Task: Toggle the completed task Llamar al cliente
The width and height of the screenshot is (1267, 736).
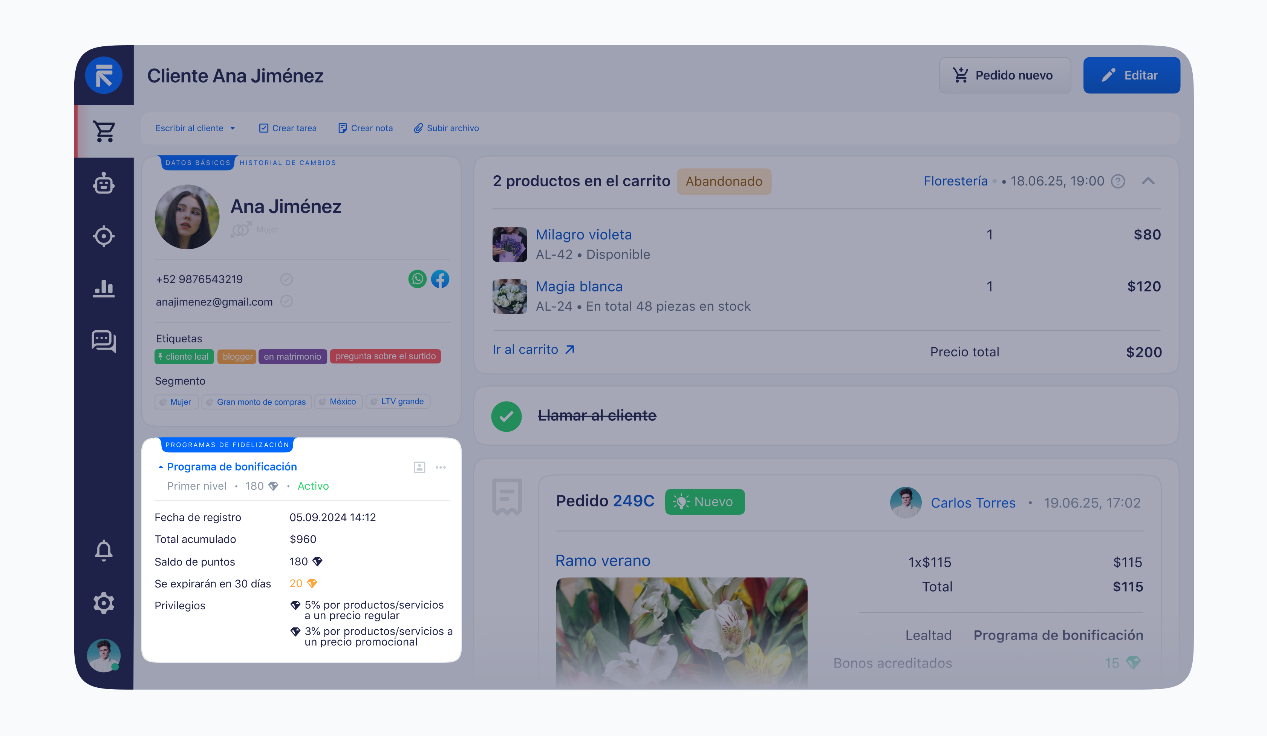Action: click(x=506, y=416)
